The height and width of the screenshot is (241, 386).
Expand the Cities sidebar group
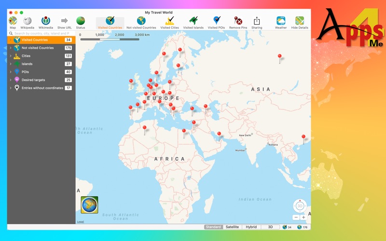coord(11,56)
